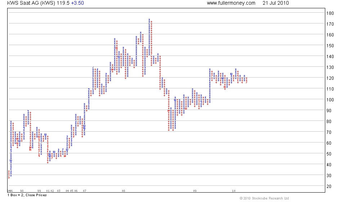Click the '07' year label on time axis

pyautogui.click(x=85, y=191)
